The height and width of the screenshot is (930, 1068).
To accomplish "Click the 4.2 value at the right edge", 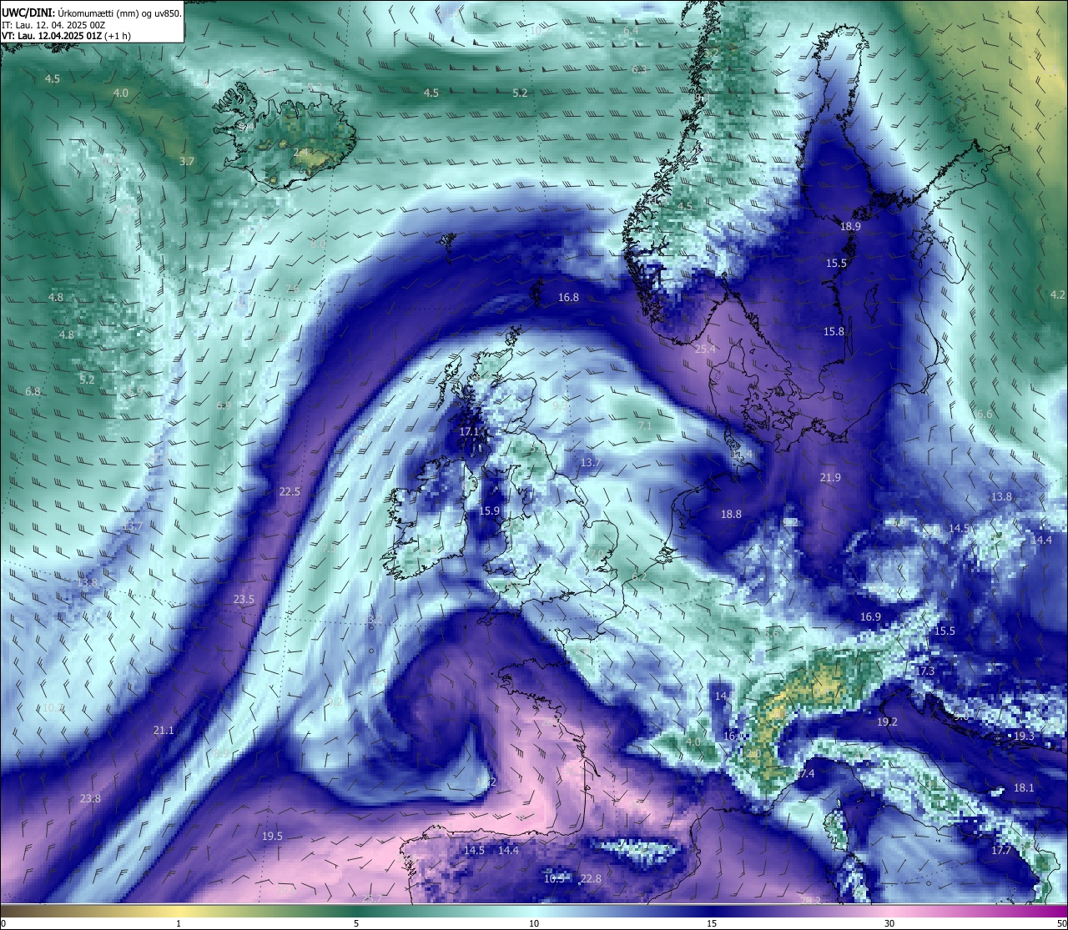I will (x=1058, y=294).
